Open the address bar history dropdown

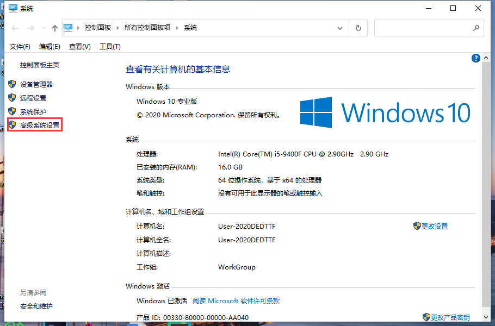339,28
